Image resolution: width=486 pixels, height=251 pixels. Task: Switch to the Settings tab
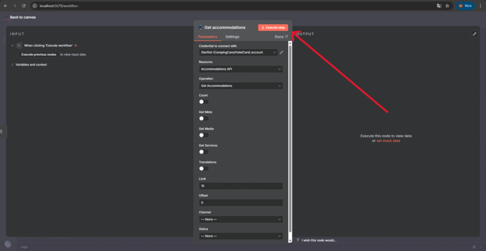click(232, 37)
